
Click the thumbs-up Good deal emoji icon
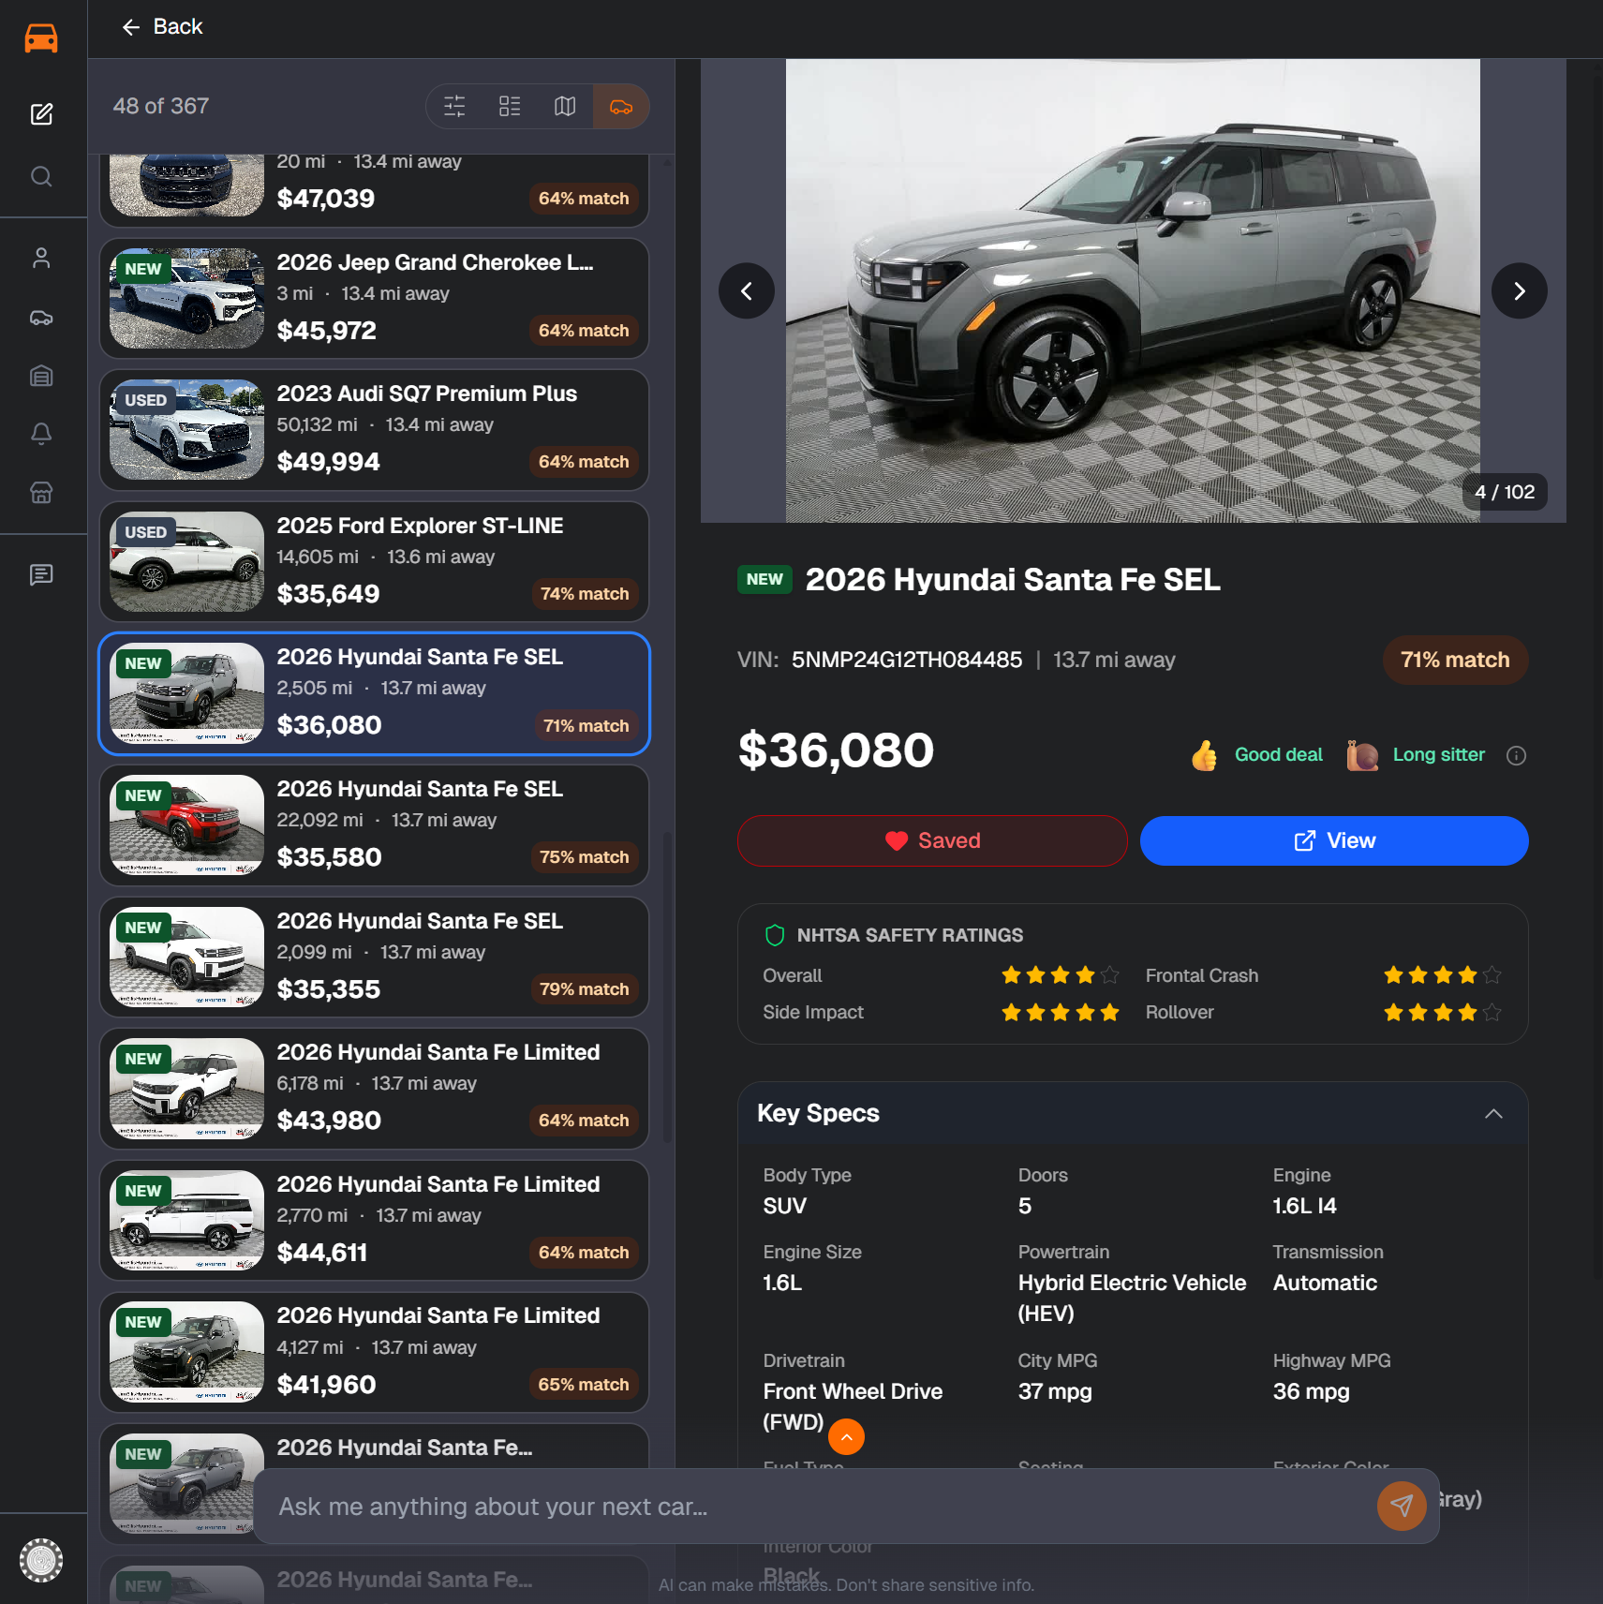coord(1205,755)
